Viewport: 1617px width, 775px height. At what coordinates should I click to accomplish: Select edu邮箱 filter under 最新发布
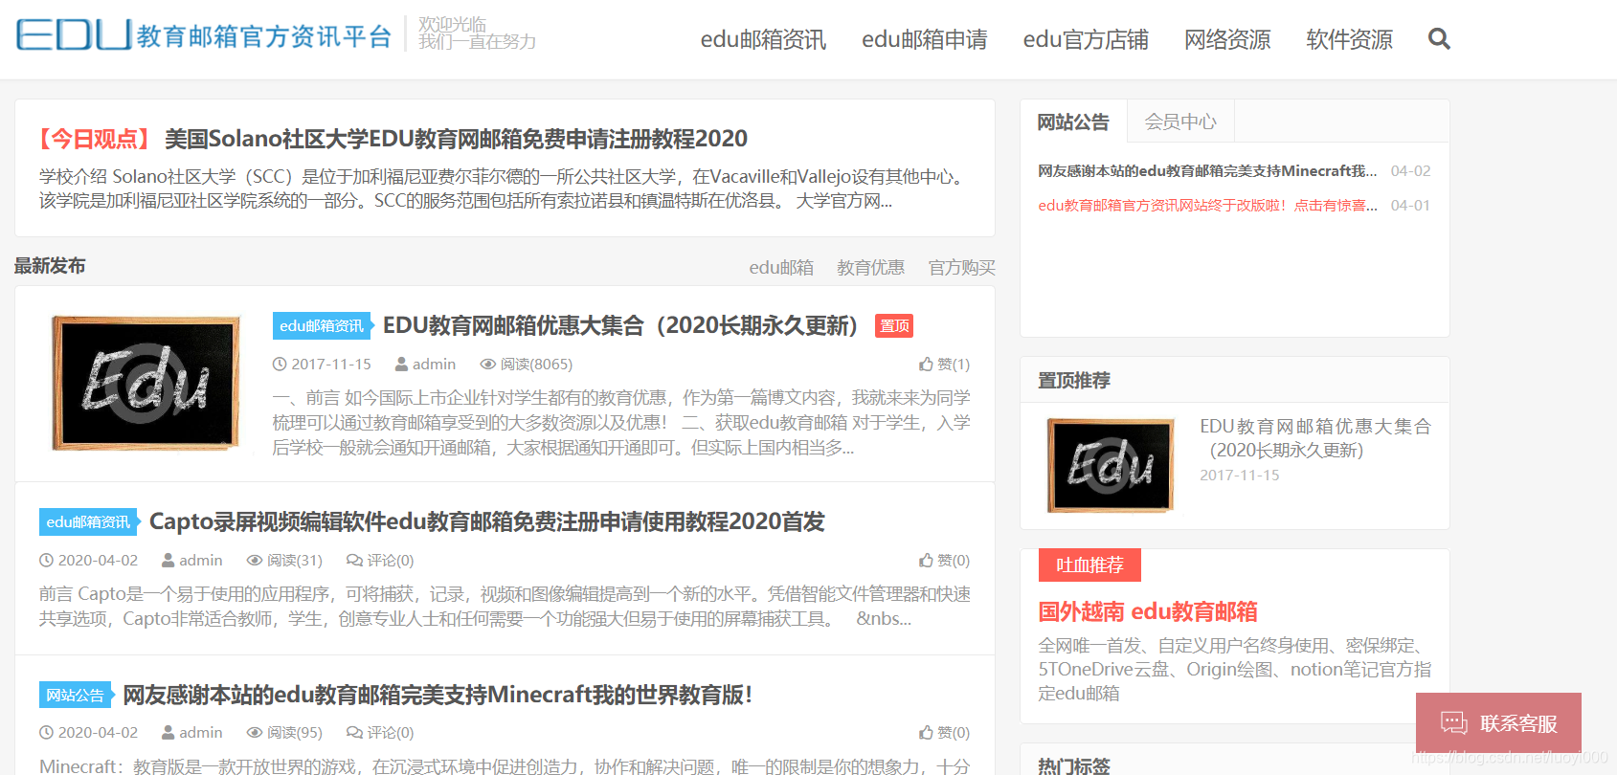[x=781, y=268]
